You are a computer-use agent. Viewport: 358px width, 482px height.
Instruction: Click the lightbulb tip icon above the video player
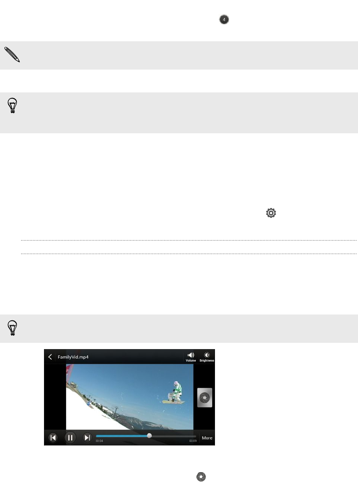13,328
